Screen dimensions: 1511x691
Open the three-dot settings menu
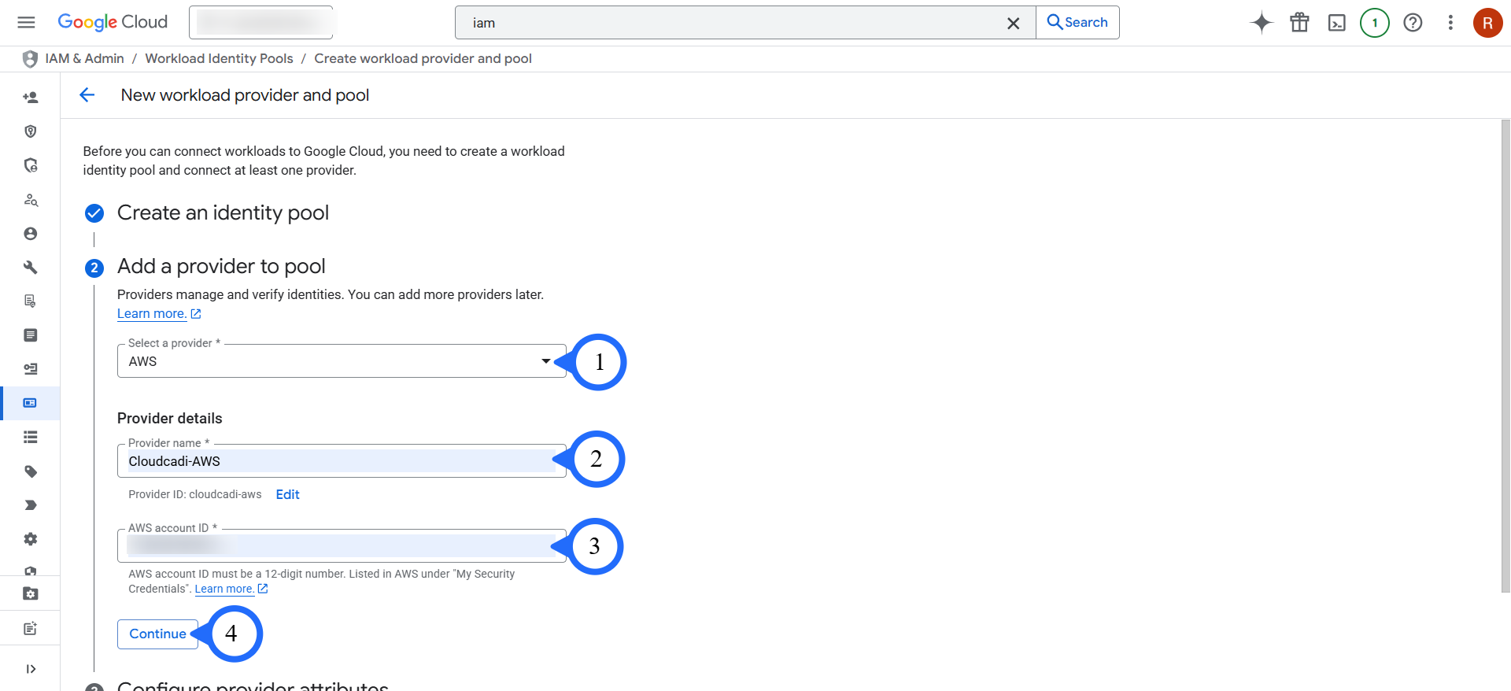point(1450,23)
